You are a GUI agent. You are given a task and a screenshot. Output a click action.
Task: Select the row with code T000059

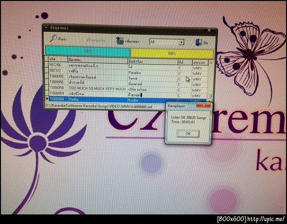[128, 94]
